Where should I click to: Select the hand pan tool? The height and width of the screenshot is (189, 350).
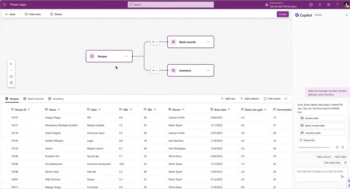[11, 83]
